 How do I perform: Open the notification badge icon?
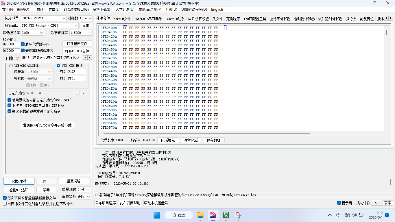pyautogui.click(x=387, y=215)
